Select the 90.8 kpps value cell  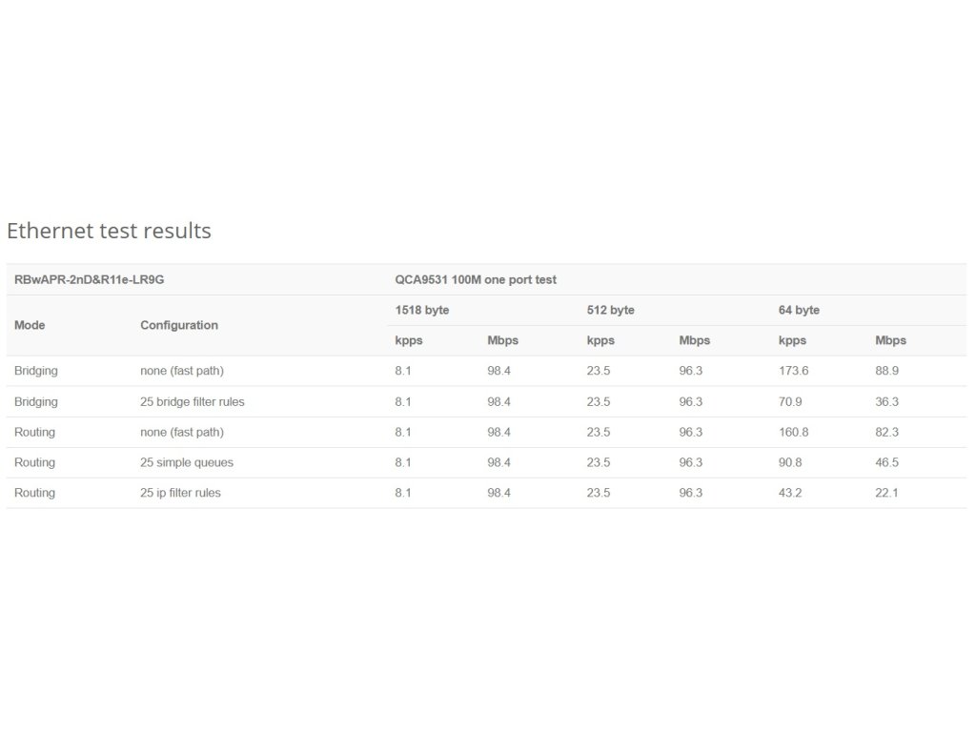[x=790, y=462]
